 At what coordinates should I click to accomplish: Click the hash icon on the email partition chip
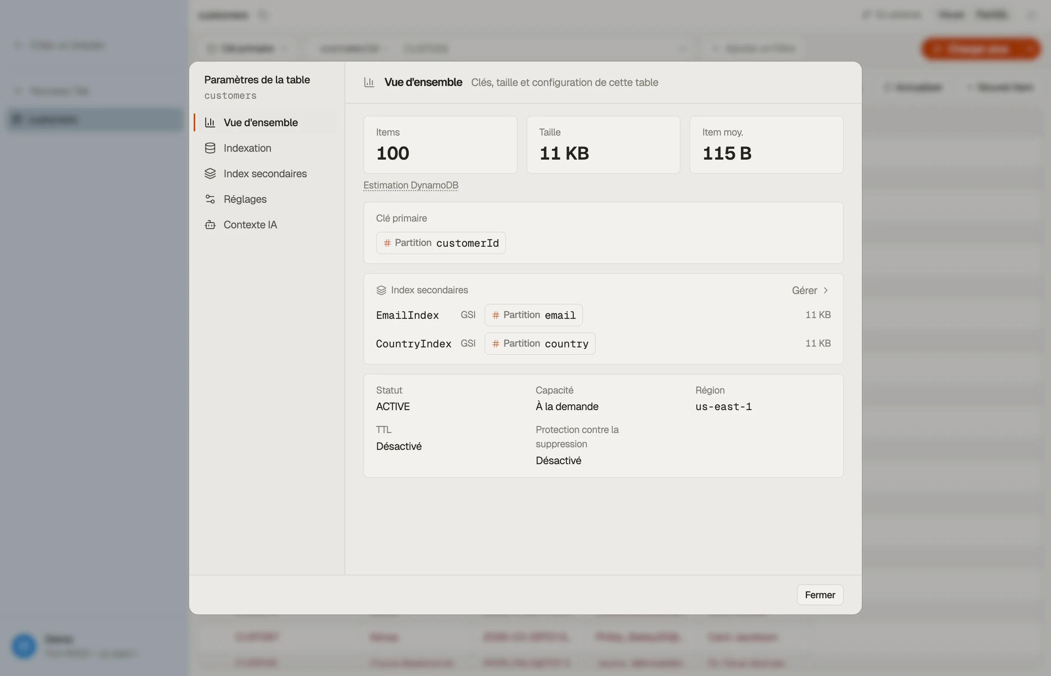pos(496,315)
